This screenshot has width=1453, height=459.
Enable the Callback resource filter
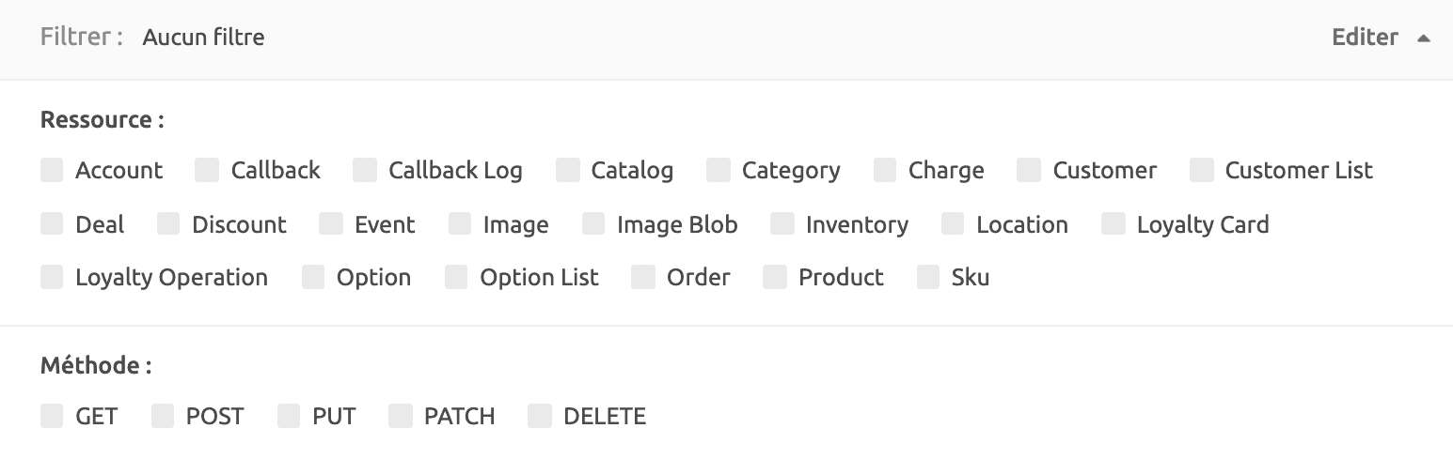pos(207,170)
